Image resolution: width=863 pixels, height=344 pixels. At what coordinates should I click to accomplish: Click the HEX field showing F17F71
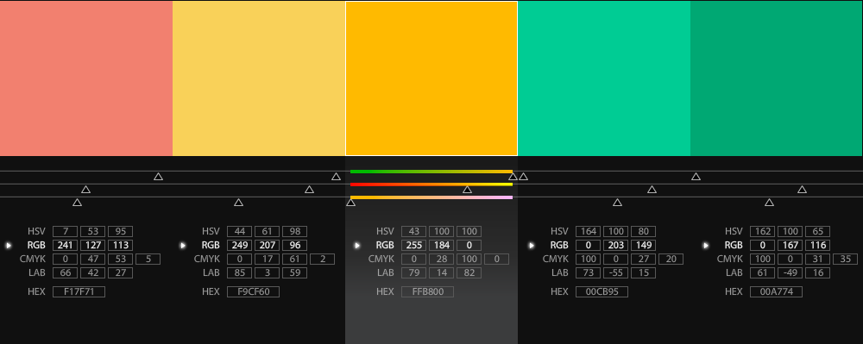pos(79,291)
